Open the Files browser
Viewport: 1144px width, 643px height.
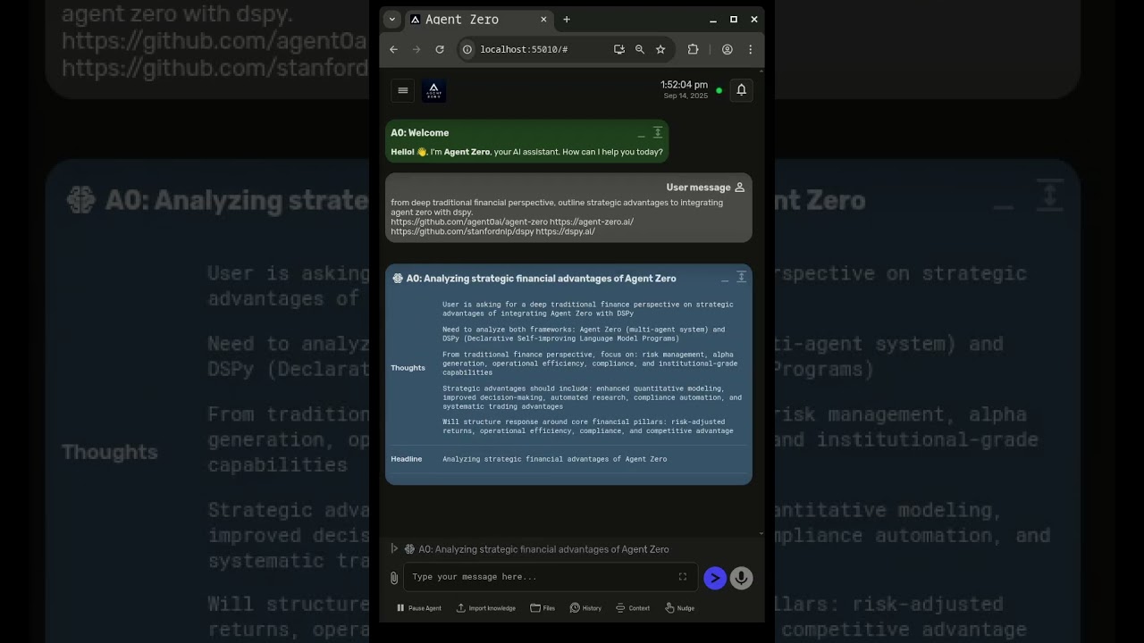pyautogui.click(x=543, y=608)
